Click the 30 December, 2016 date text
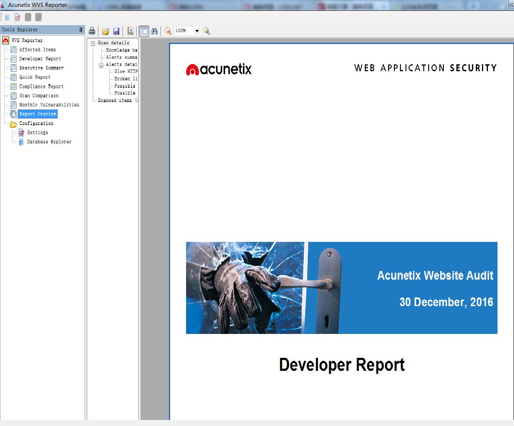 click(x=446, y=302)
